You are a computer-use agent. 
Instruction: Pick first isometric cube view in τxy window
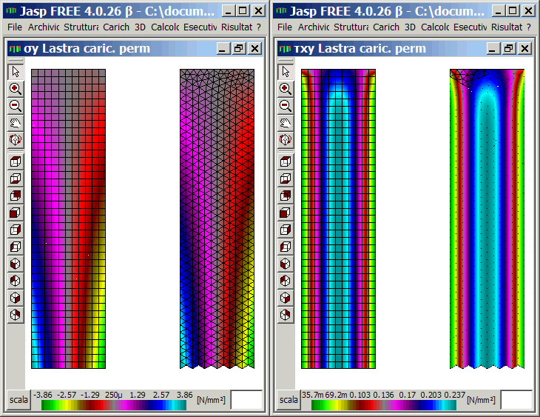click(x=286, y=264)
